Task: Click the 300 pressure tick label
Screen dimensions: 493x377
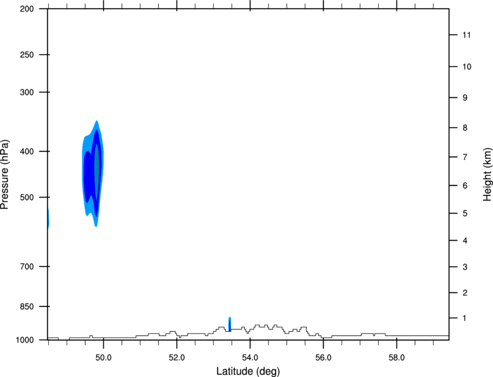Action: (x=27, y=92)
